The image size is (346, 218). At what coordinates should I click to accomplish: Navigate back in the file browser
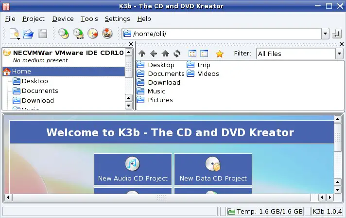pyautogui.click(x=154, y=54)
